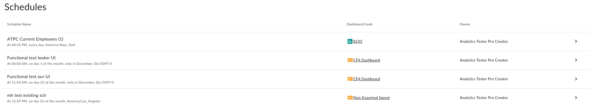The width and height of the screenshot is (591, 107).
Task: Expand the ATPC Current Employees (1) row chevron
Action: pyautogui.click(x=576, y=41)
